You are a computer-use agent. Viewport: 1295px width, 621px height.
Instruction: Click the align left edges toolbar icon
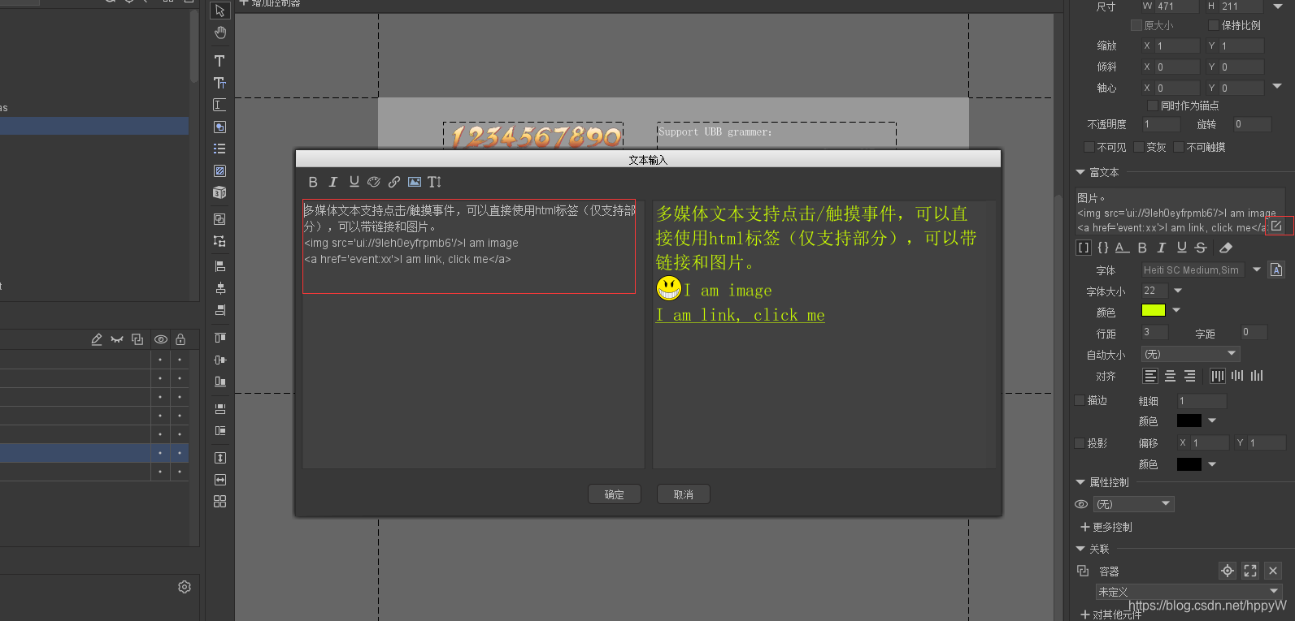pos(219,266)
